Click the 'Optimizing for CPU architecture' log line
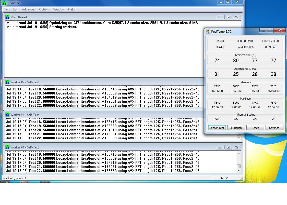This screenshot has height=205, width=287. pyautogui.click(x=102, y=23)
